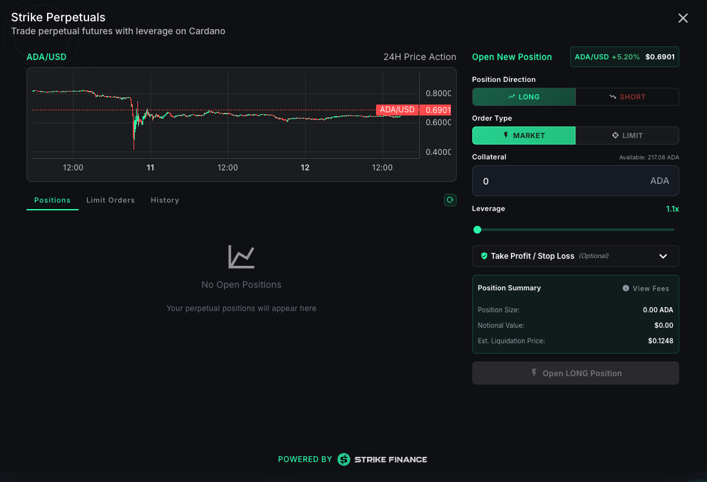
Task: Open the History tab
Action: coord(164,200)
